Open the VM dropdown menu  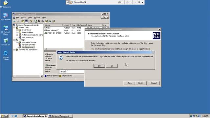[x=121, y=2]
